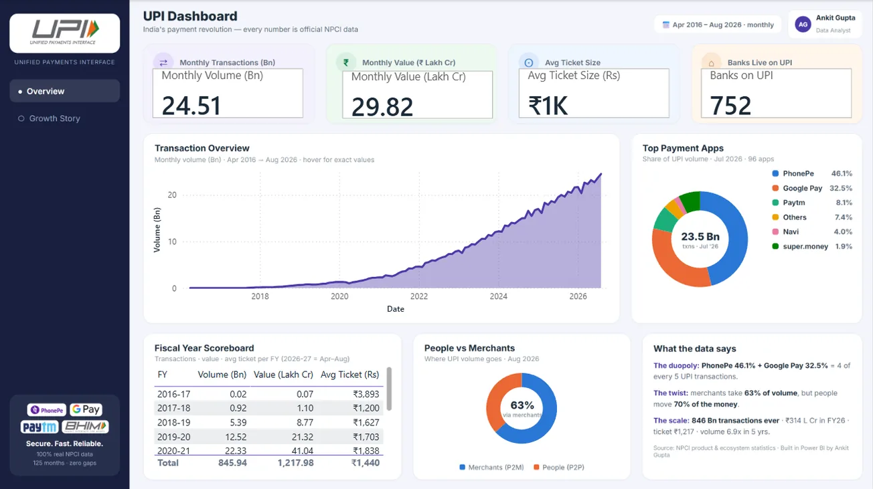This screenshot has width=873, height=489.
Task: Click the blue Merchants (P2M) legend square
Action: (x=462, y=467)
